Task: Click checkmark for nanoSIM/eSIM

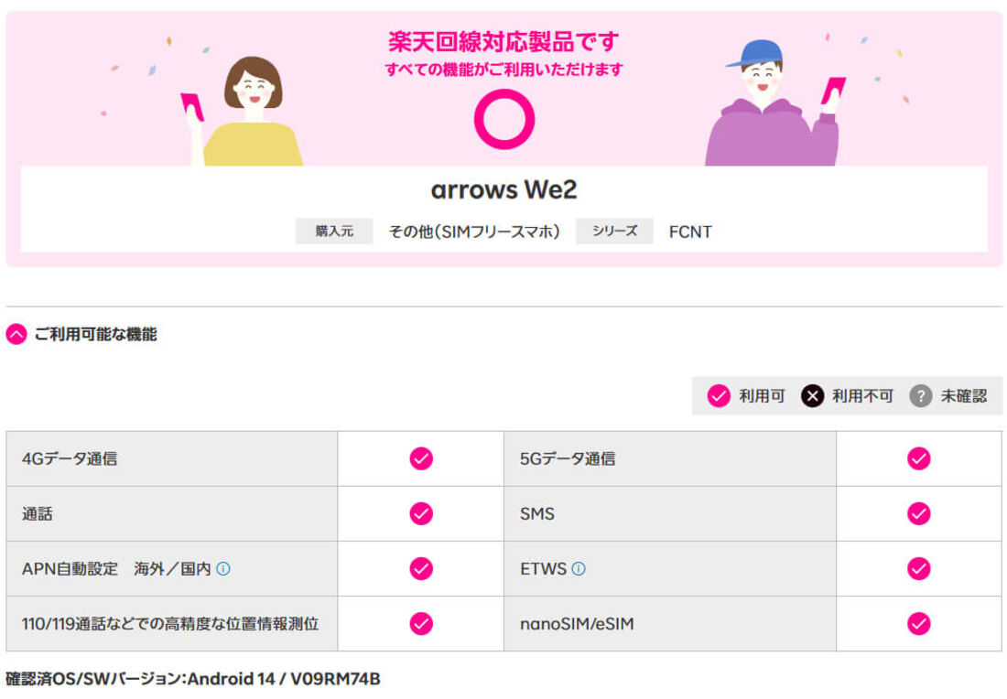Action: pyautogui.click(x=918, y=624)
